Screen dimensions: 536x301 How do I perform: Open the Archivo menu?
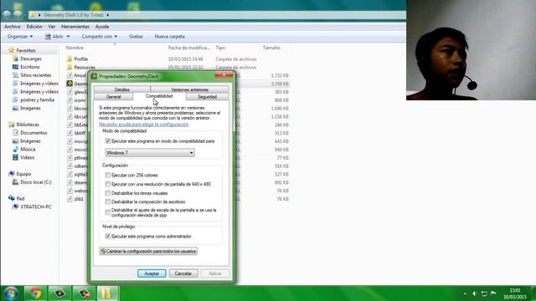13,27
